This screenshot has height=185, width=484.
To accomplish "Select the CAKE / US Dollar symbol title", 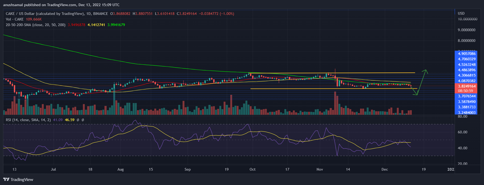I will [44, 14].
